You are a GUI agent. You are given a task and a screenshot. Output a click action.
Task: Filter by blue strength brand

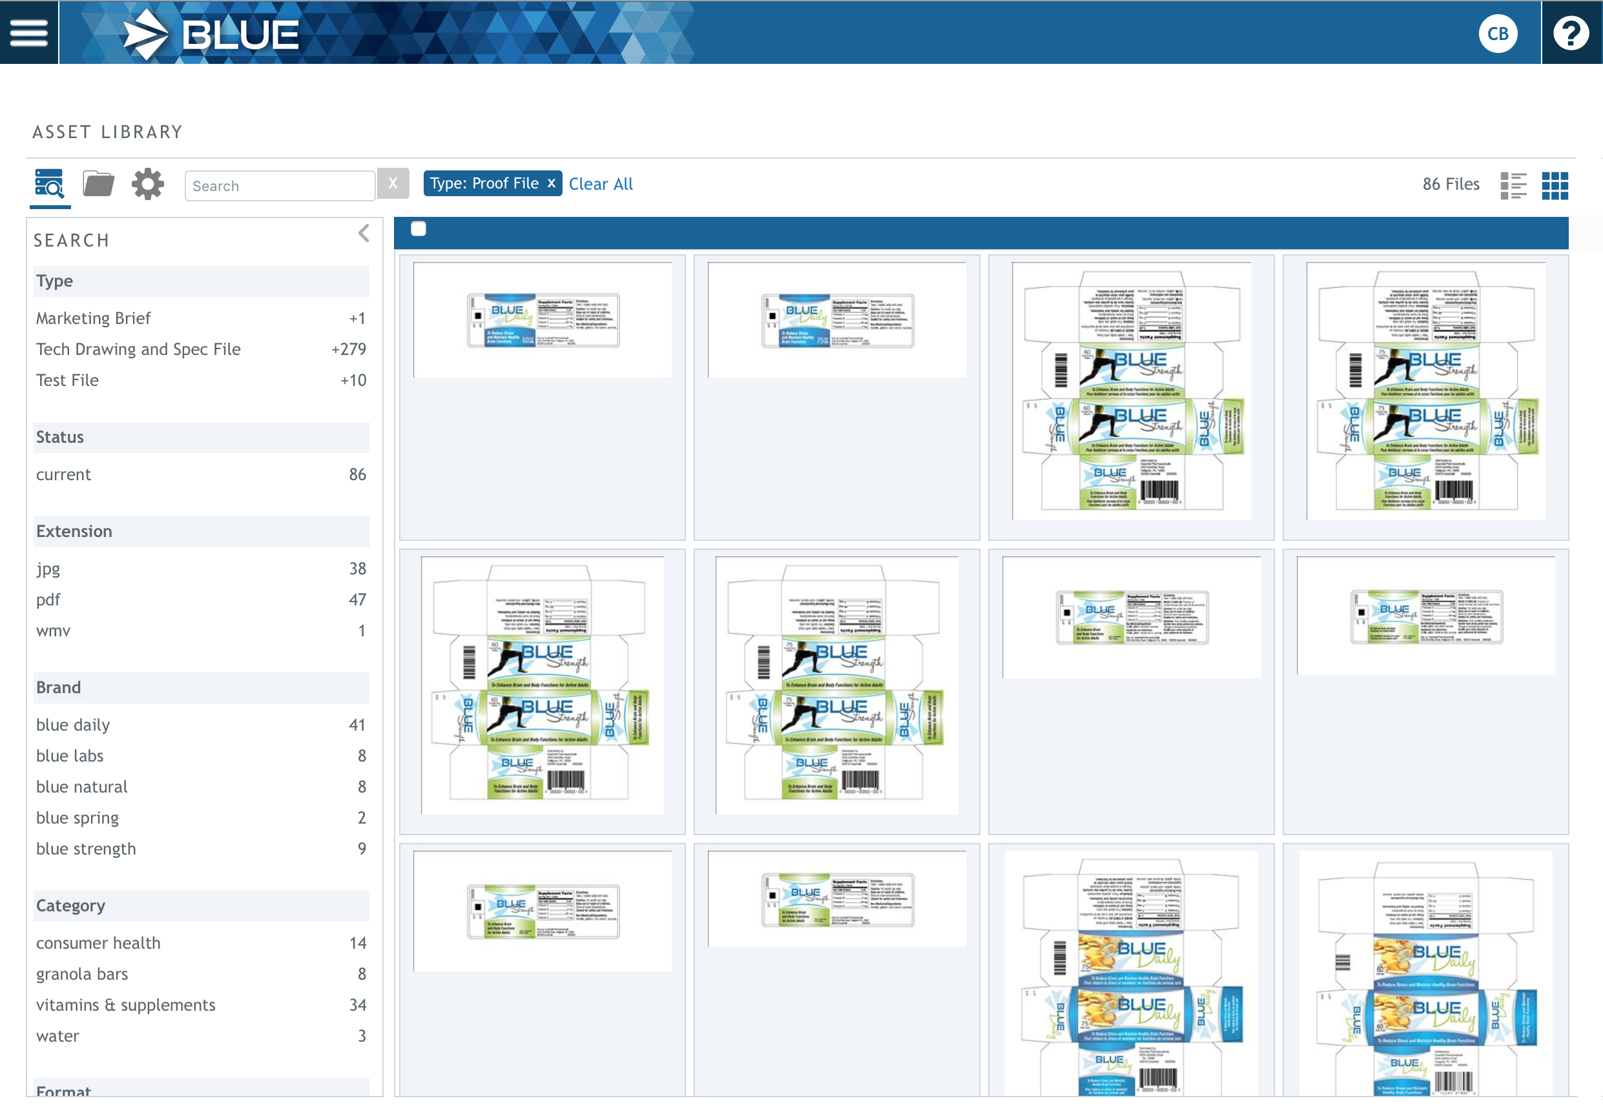point(86,848)
